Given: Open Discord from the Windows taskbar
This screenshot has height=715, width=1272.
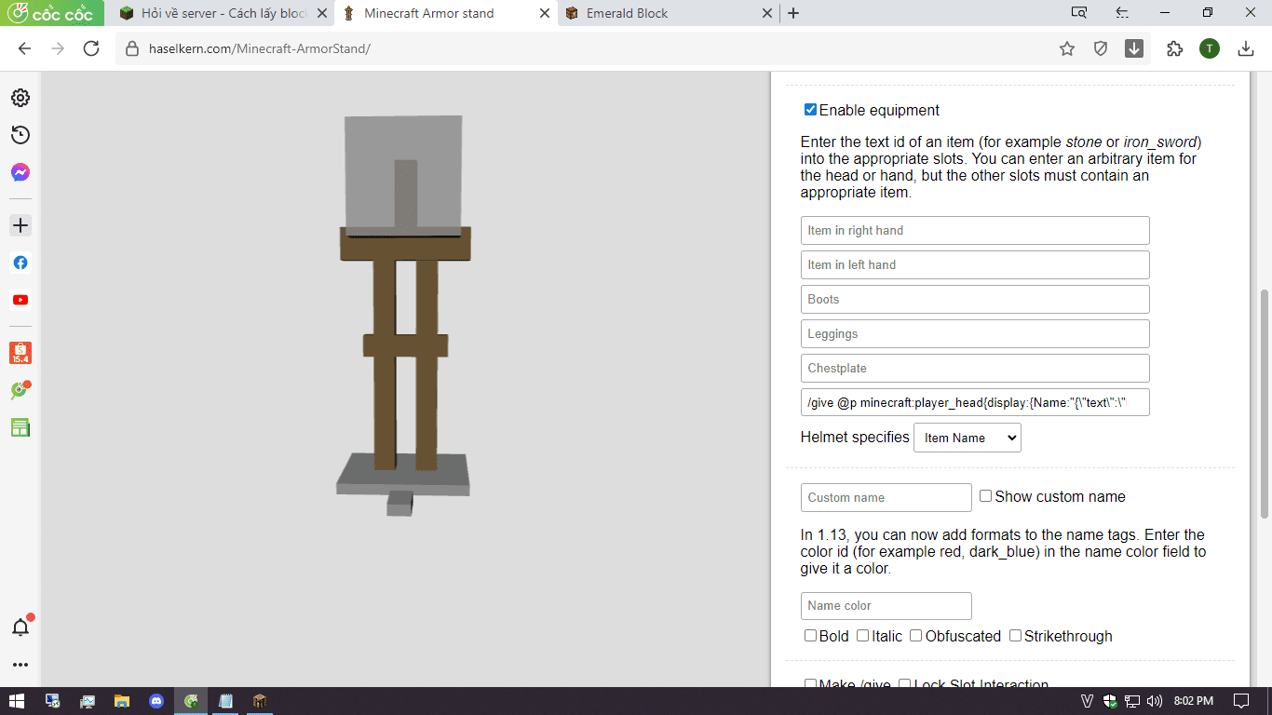Looking at the screenshot, I should pos(156,701).
